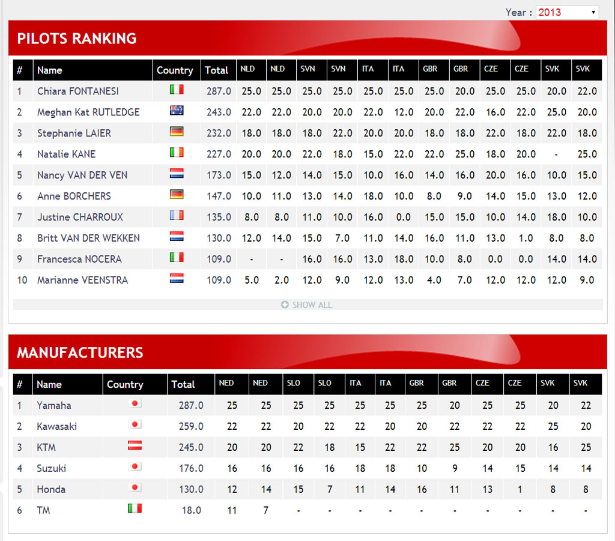The height and width of the screenshot is (541, 615).
Task: Click the Italian flag next to Chiara Fontanesi
Action: coord(177,90)
